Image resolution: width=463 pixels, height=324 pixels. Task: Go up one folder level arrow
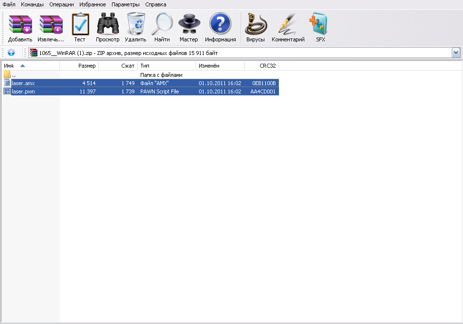[11, 53]
